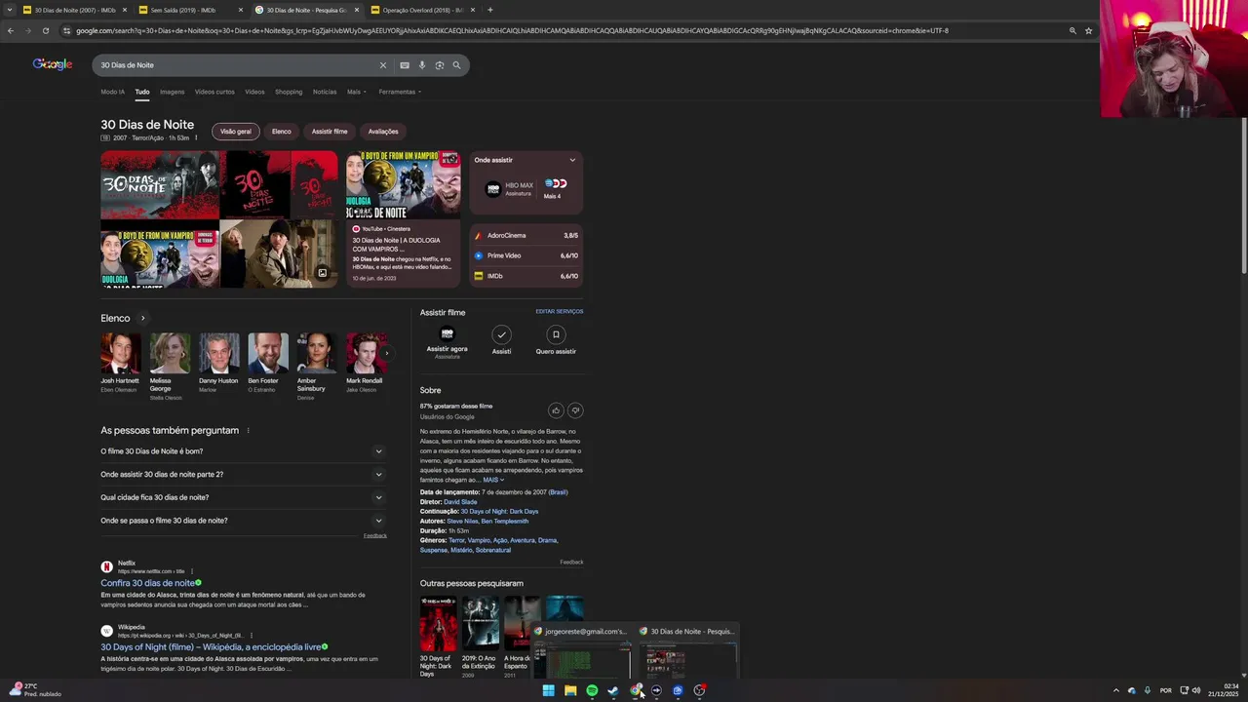
Task: Collapse the 'Onde assistir' panel chevron
Action: click(x=572, y=160)
